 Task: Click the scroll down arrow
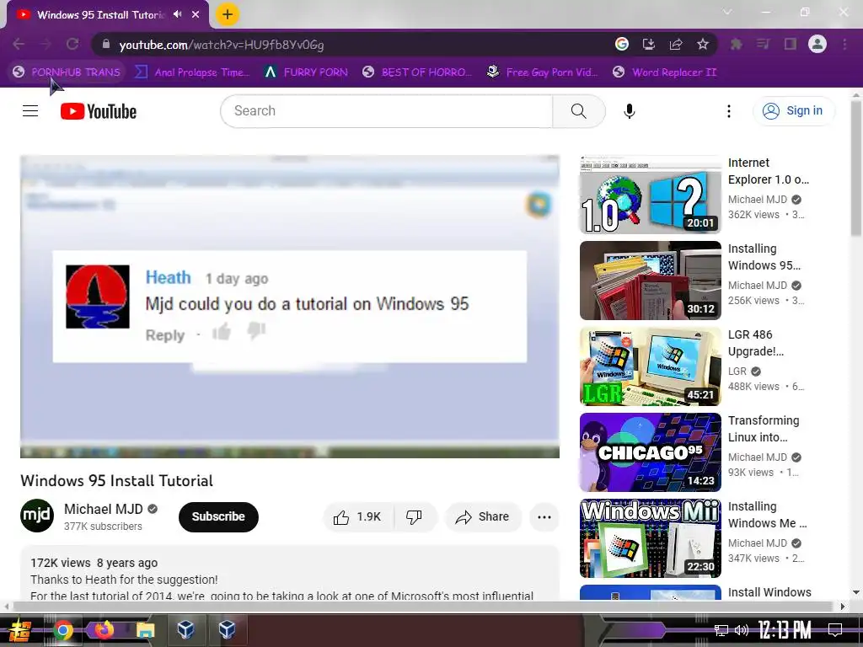[x=856, y=592]
